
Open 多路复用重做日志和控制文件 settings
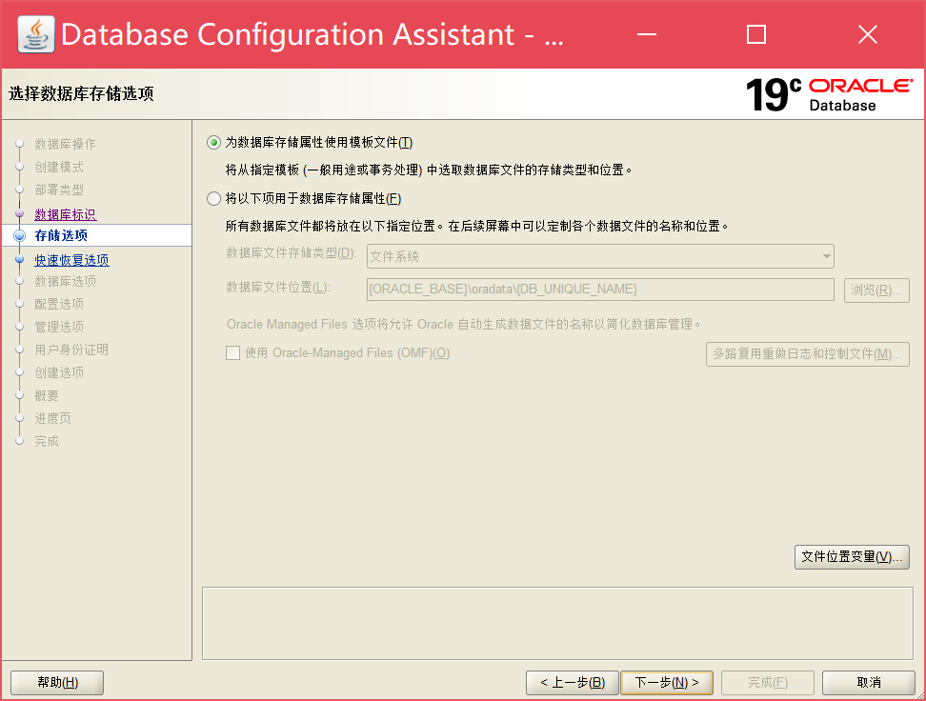[807, 353]
